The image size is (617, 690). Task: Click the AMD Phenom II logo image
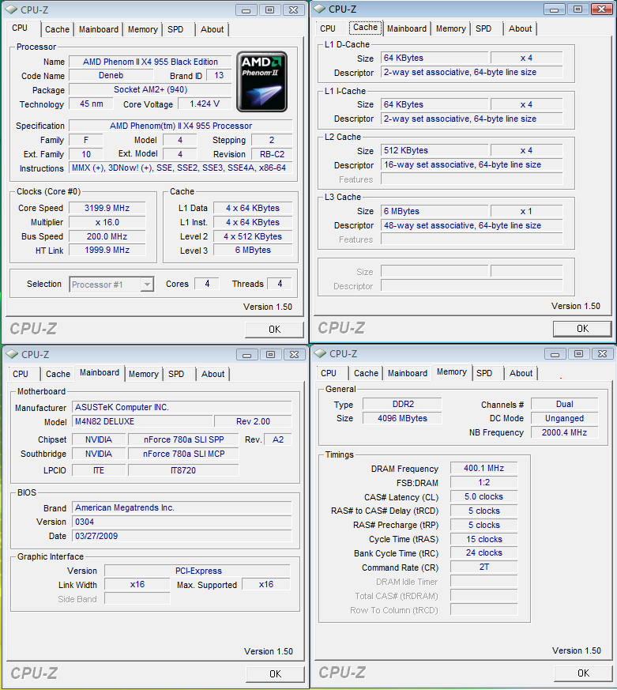262,81
